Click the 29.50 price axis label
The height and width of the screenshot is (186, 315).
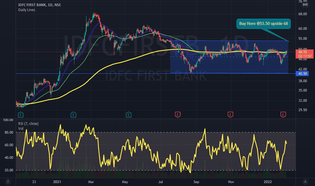click(302, 110)
